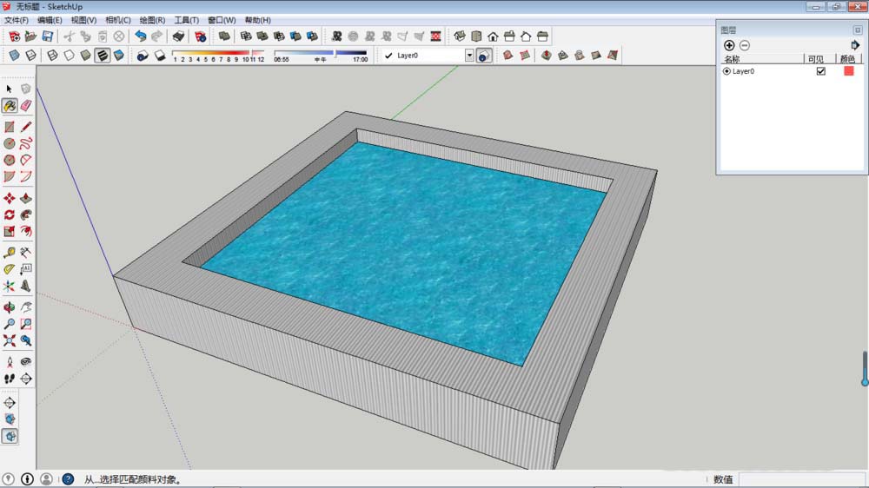Screen dimensions: 869x488
Task: Click Layer0 red color swatch
Action: [849, 71]
